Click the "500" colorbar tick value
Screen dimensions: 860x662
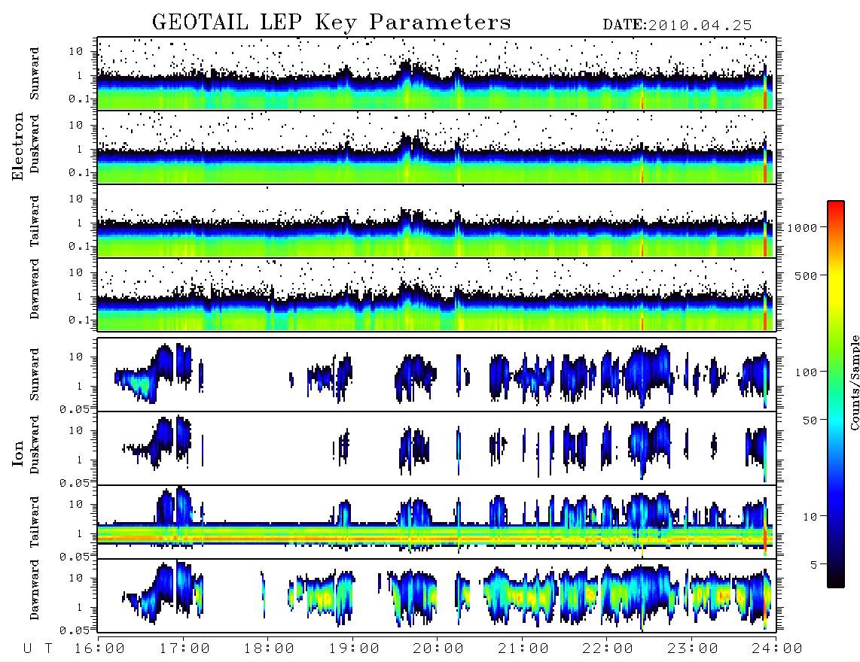pyautogui.click(x=807, y=275)
